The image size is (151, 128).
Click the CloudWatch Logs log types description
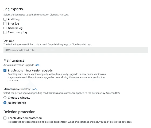click(36, 15)
